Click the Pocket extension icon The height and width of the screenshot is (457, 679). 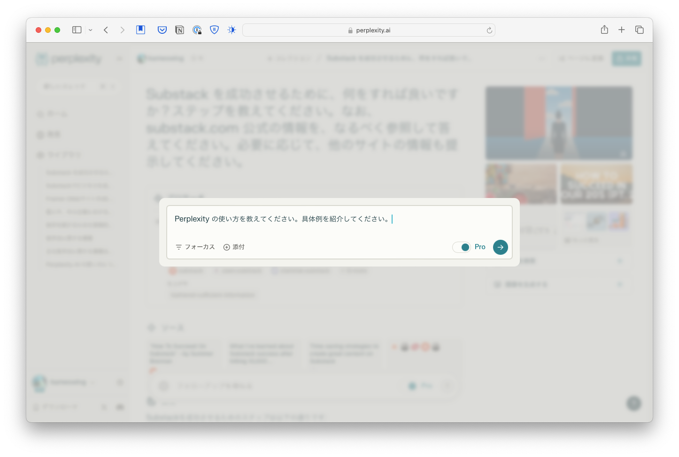pos(162,30)
